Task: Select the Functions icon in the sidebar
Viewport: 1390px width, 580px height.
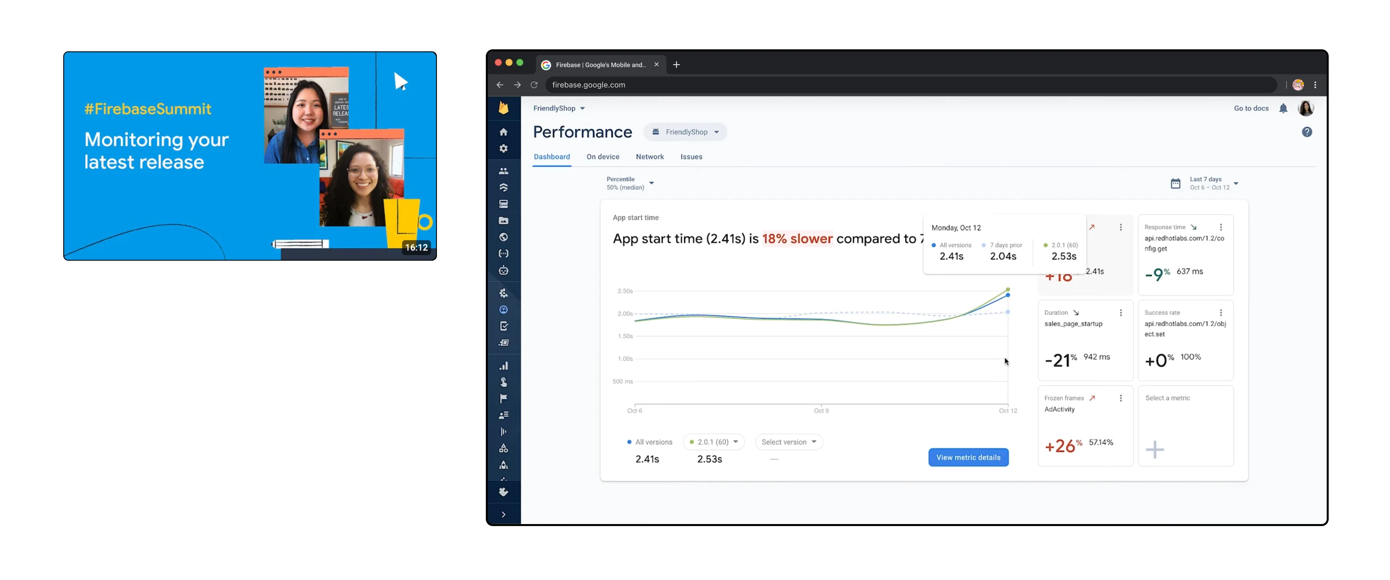Action: click(x=503, y=253)
